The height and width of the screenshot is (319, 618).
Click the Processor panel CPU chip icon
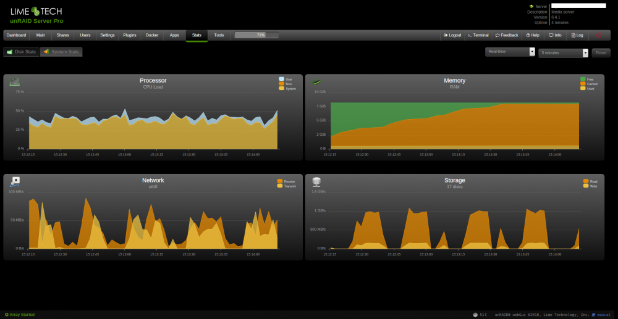tap(15, 82)
